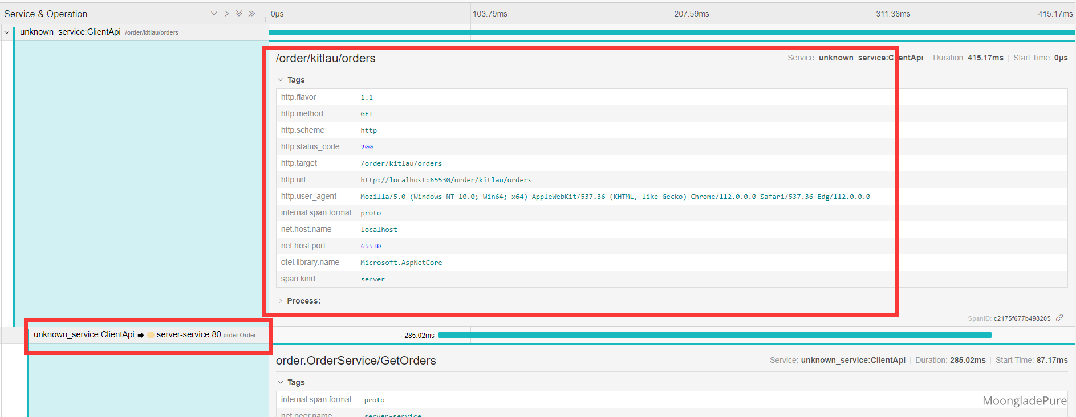Click black arrow icon between ClientApi and server-service
Viewport: 1076px width, 417px height.
click(141, 335)
